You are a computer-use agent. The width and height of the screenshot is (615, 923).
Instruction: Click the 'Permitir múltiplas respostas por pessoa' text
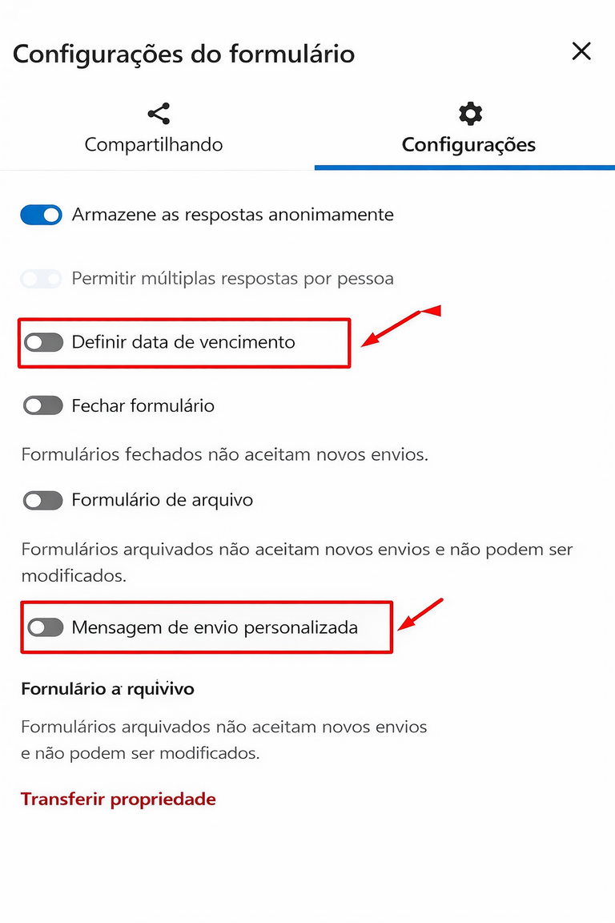point(232,279)
